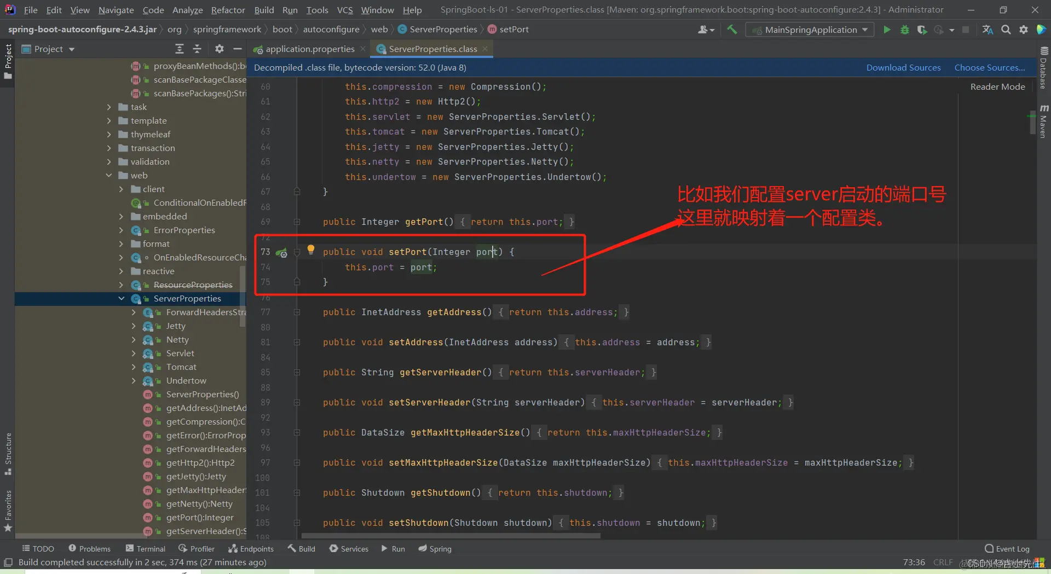Open the Maven side panel

click(x=1043, y=121)
